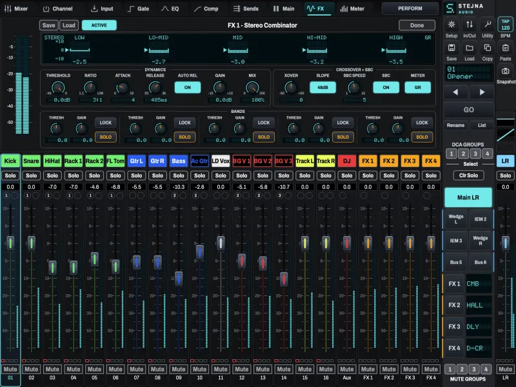Screen dimensions: 516x387
Task: Click the 48dB SLOPE selector
Action: point(322,88)
